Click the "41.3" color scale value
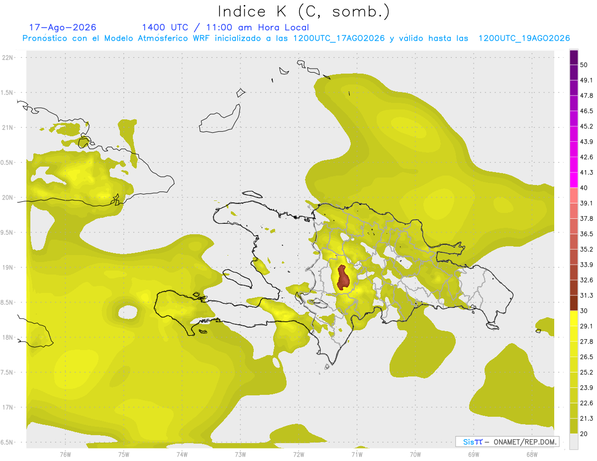Image resolution: width=597 pixels, height=461 pixels. coord(587,173)
